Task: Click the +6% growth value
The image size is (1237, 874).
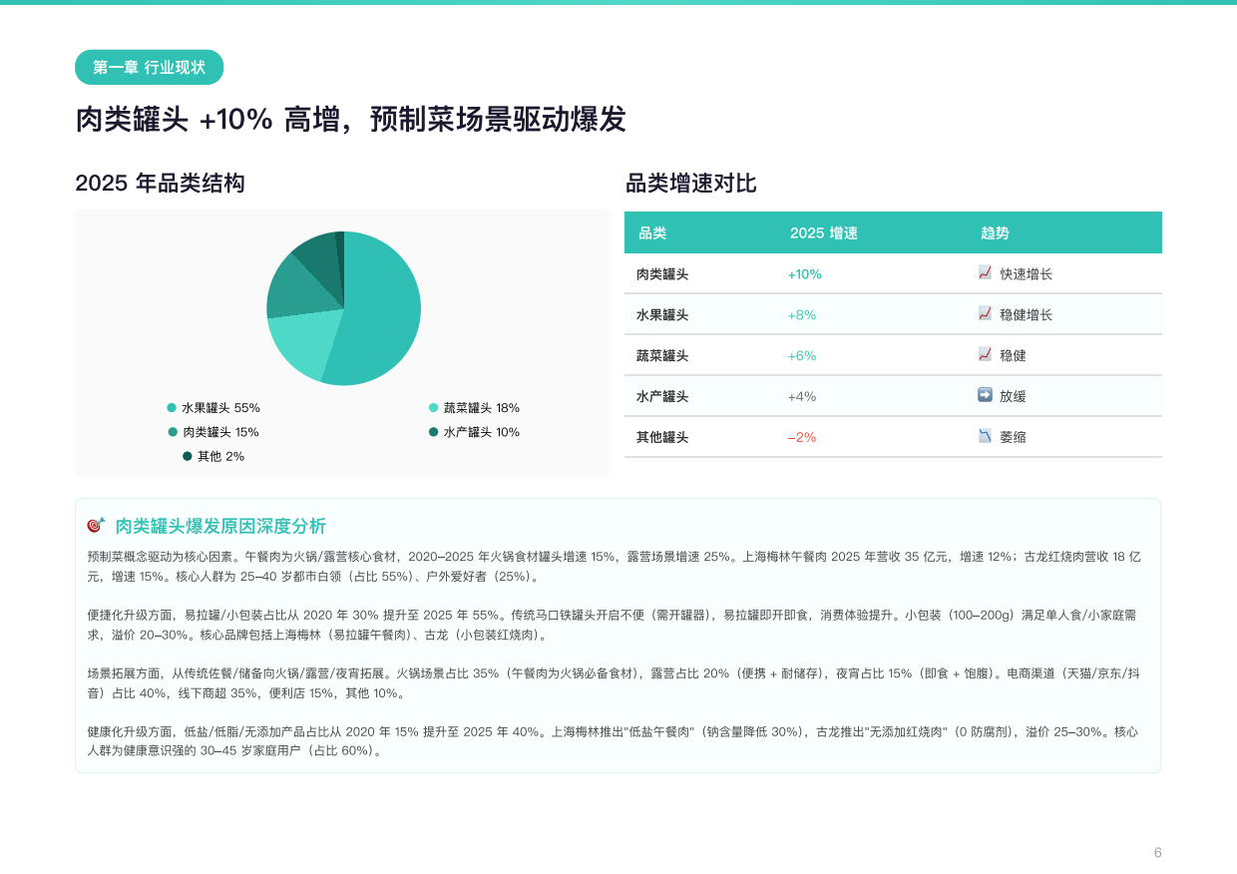Action: pos(802,356)
